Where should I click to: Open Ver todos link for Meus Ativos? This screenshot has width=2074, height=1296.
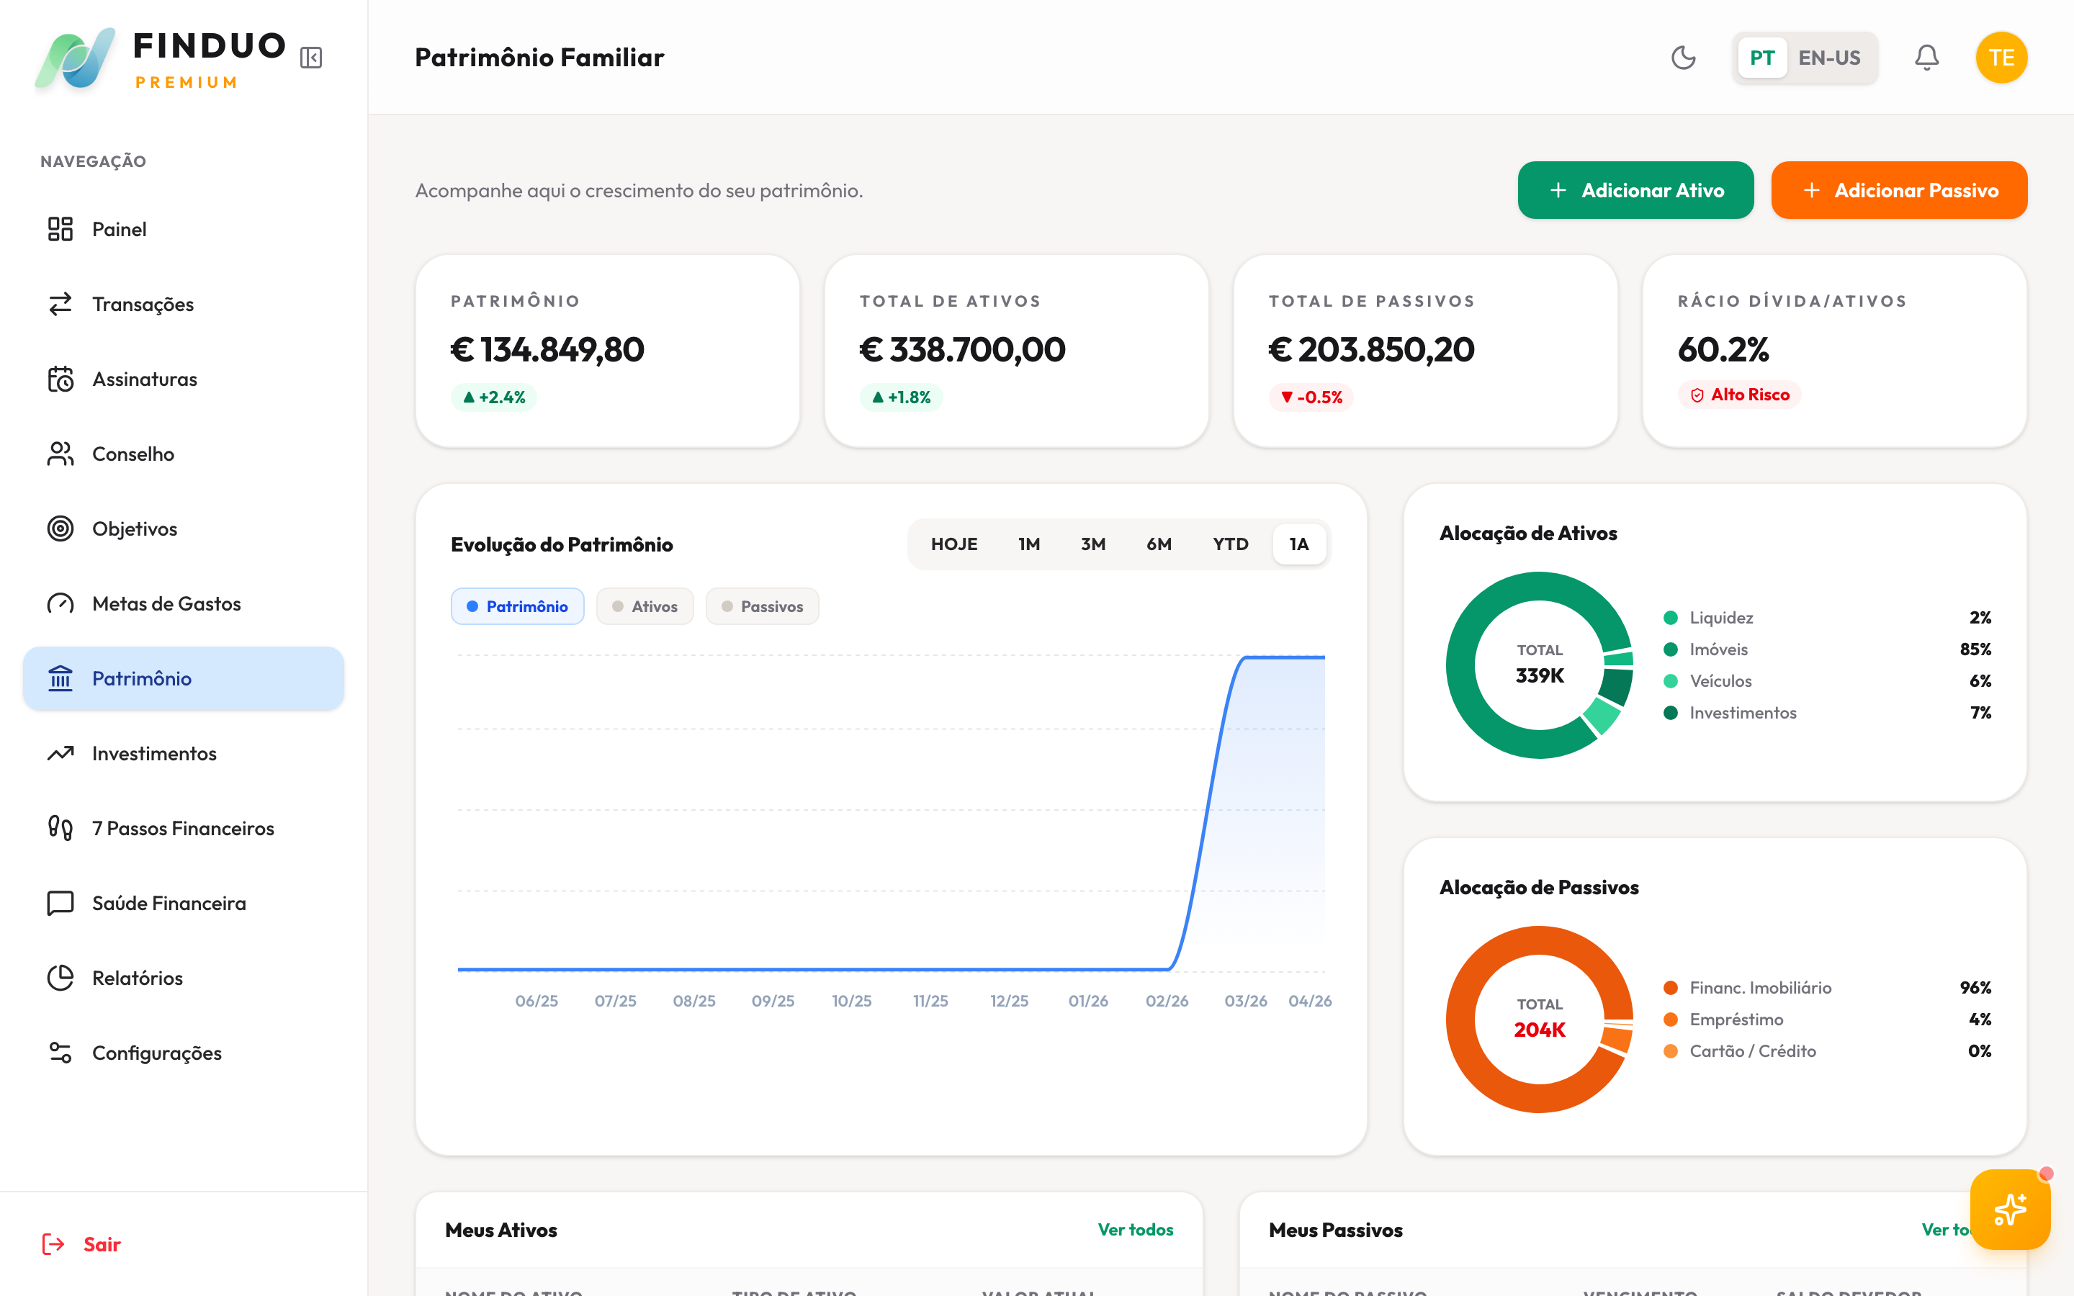coord(1135,1229)
